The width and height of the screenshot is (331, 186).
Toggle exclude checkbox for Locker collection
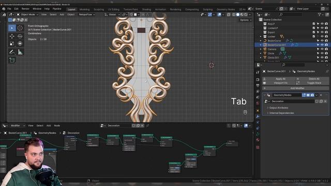(314, 37)
